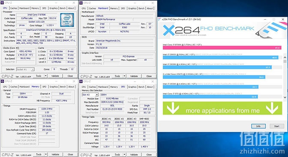This screenshot has width=288, height=157.
Task: Click the benchmark results scrollbar down arrow
Action: [285, 97]
